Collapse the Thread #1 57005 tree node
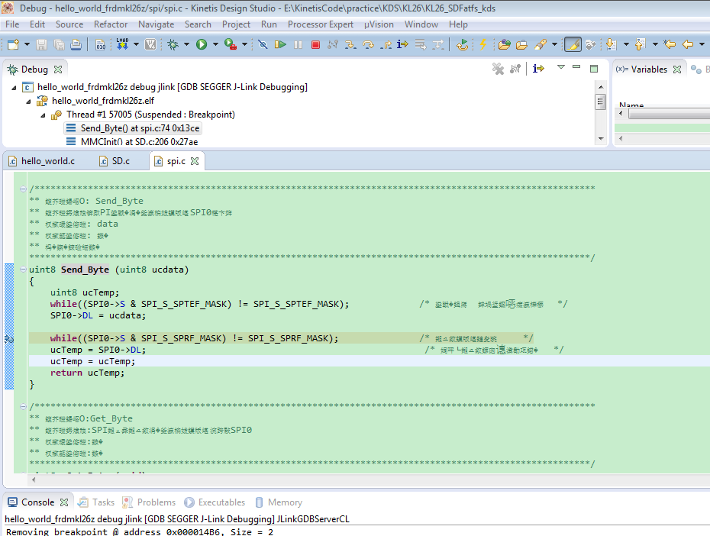 (x=43, y=115)
